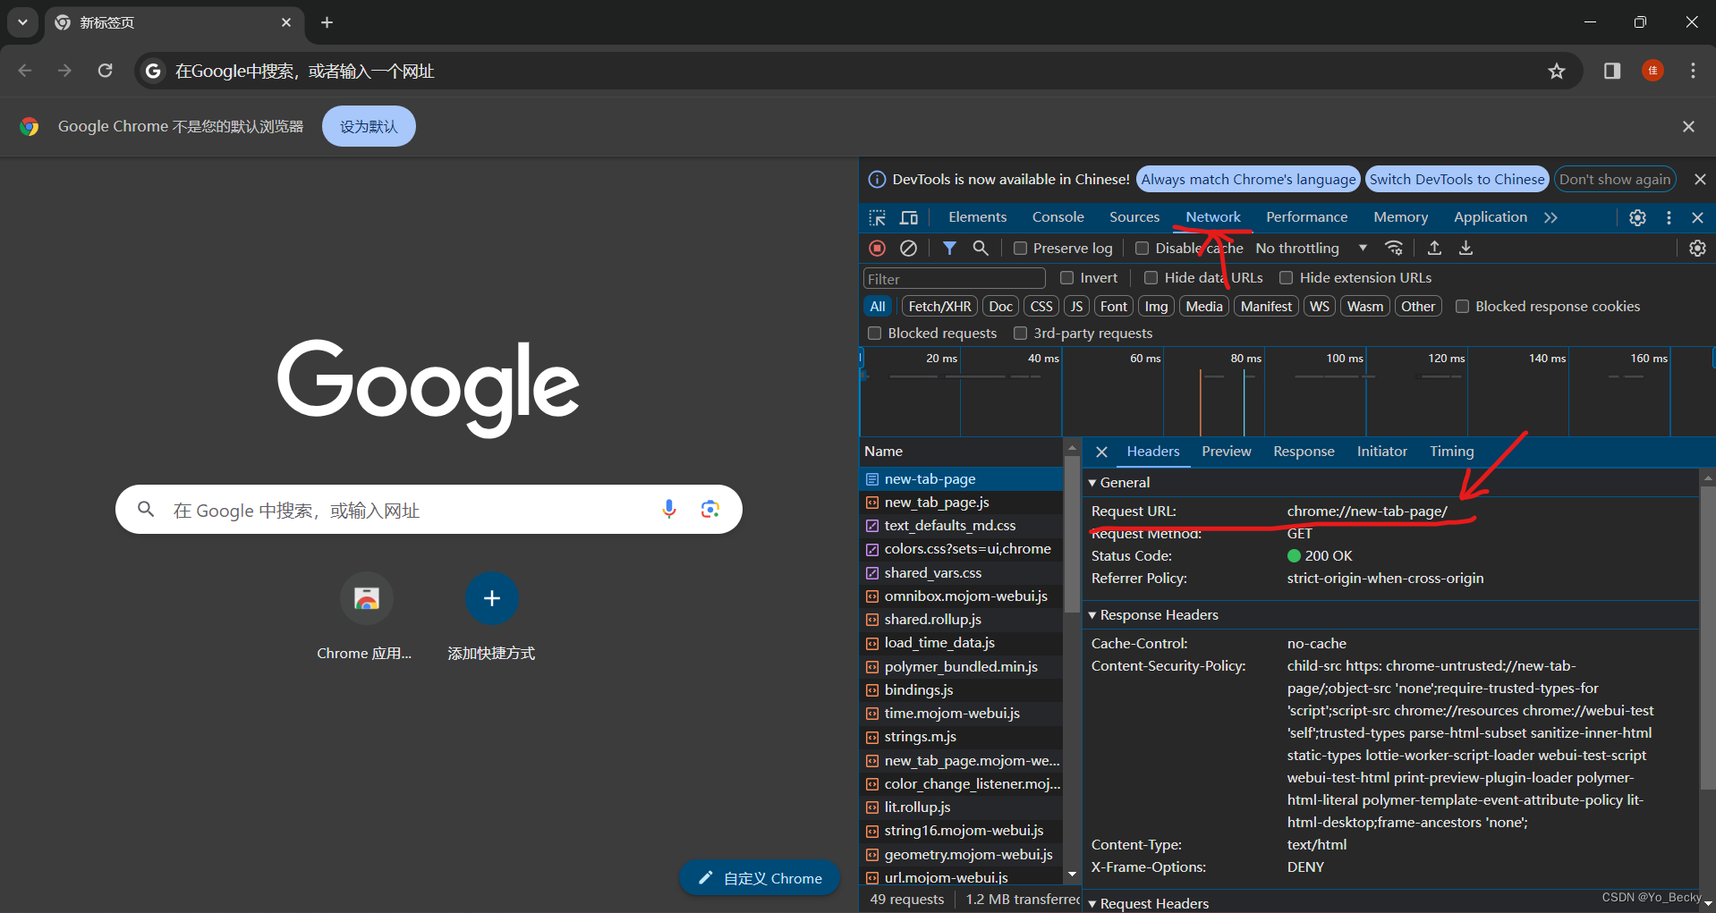Image resolution: width=1716 pixels, height=913 pixels.
Task: Click the 设为默认 button
Action: (369, 126)
